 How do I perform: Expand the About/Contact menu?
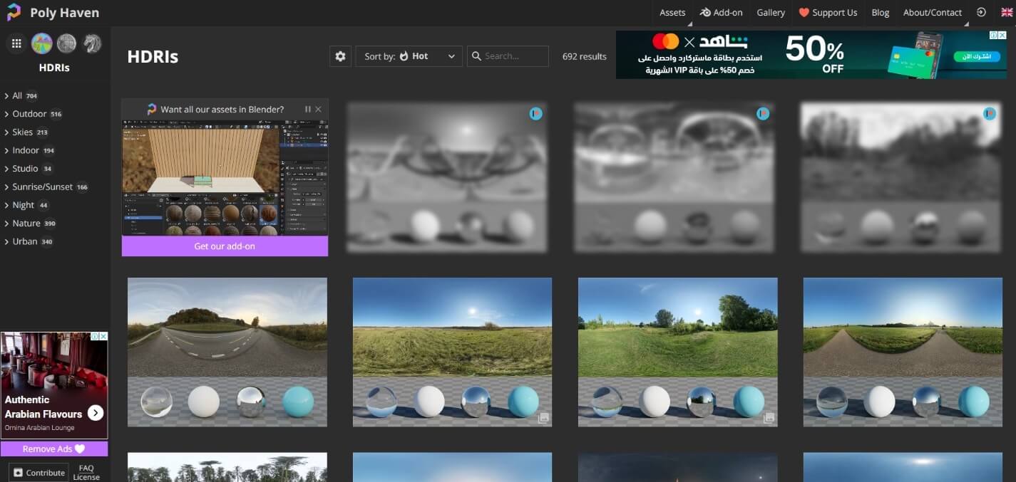(933, 13)
